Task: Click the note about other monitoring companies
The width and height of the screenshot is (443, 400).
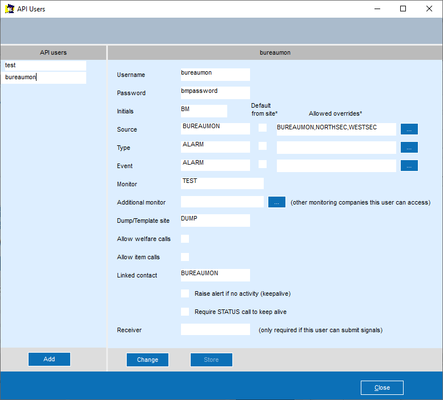Action: tap(360, 202)
